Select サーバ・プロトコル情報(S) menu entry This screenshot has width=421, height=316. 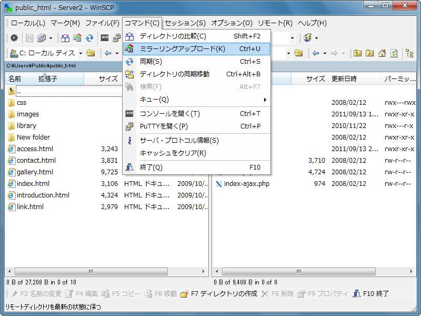click(196, 140)
